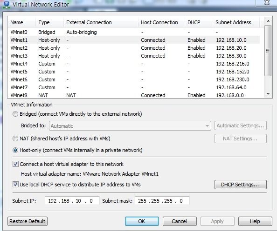Select the VMnet2 row
The width and height of the screenshot is (277, 231).
pos(135,48)
